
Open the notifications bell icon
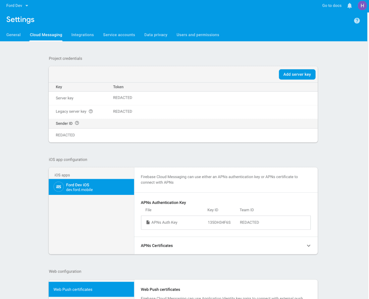[x=350, y=6]
